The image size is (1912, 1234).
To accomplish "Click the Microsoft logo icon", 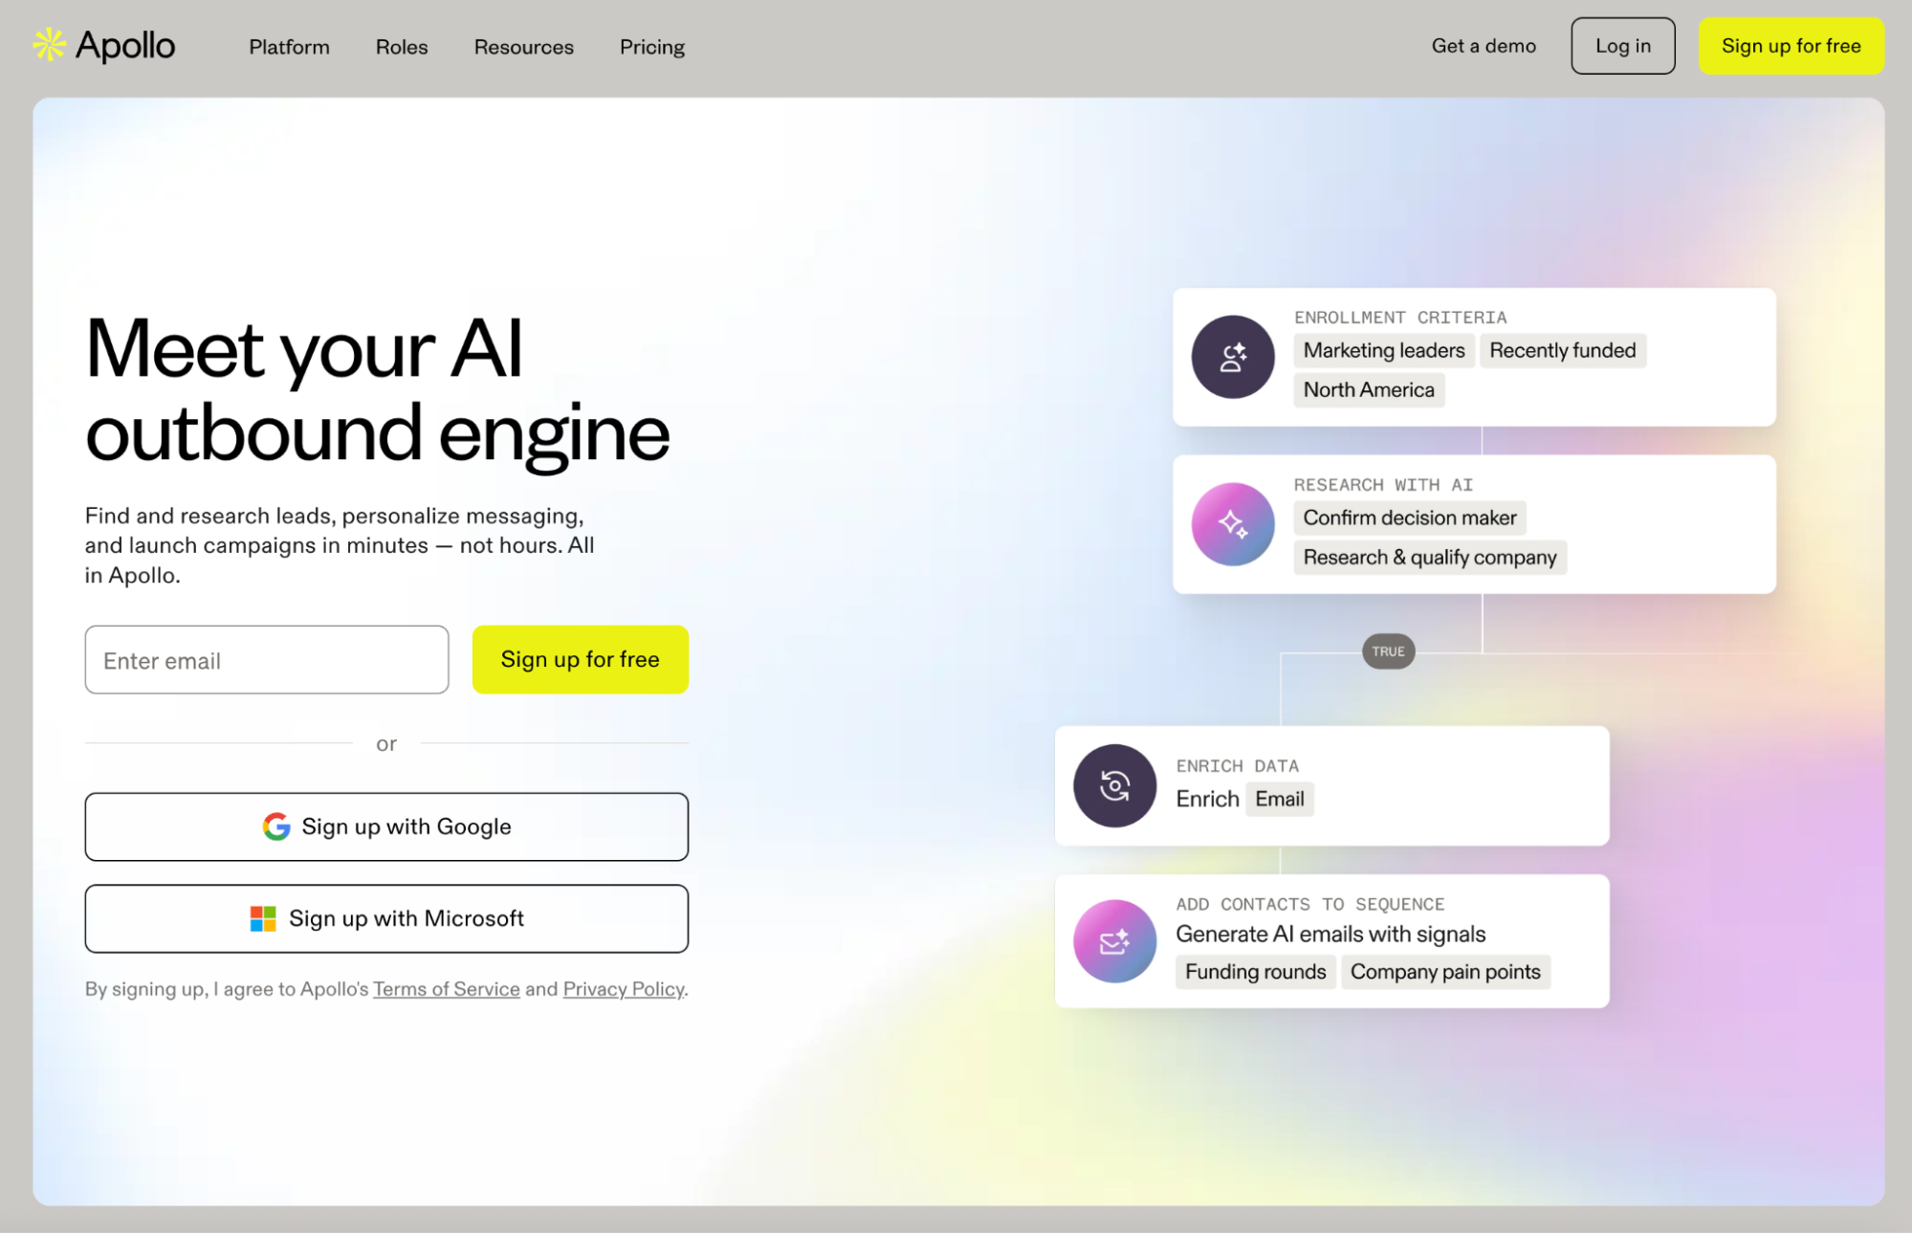I will pos(263,918).
